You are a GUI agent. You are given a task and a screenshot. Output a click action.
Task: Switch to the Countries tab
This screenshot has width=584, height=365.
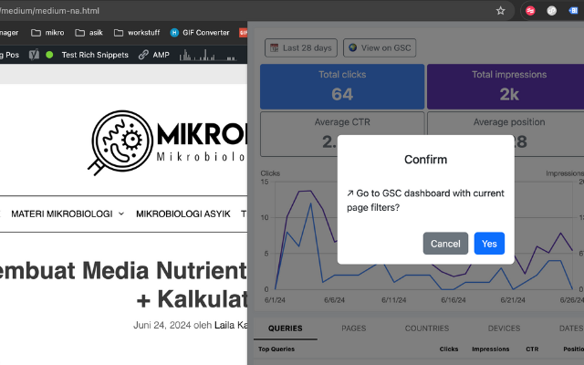pyautogui.click(x=427, y=328)
